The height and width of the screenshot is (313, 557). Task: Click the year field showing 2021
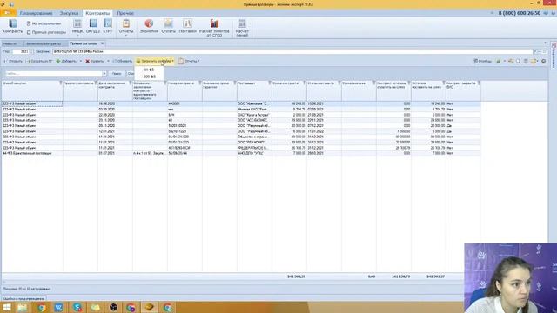(x=22, y=52)
